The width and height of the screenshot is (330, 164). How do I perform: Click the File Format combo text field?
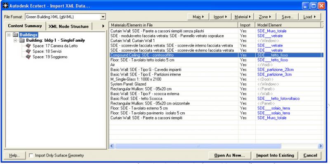(x=63, y=17)
